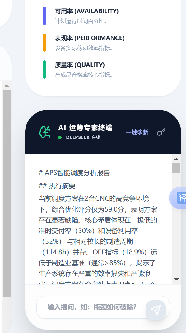Click the AI 运筹专家终端 title

(x=85, y=128)
